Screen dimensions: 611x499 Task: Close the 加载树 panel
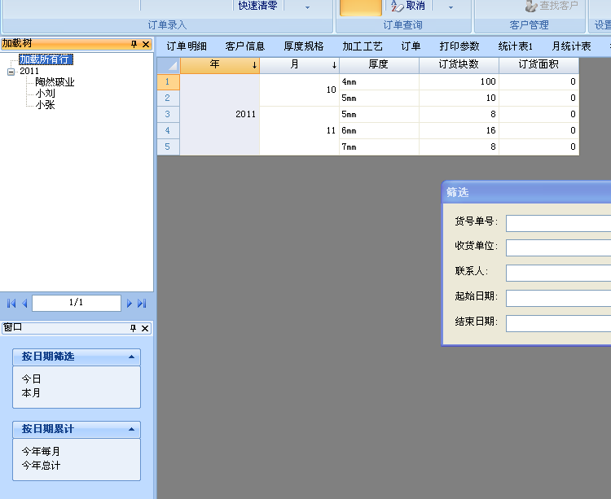(146, 44)
